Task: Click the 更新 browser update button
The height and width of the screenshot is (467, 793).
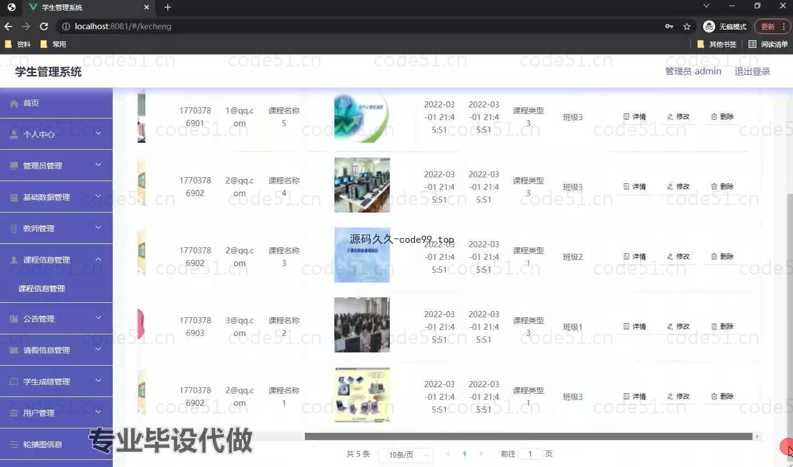Action: pyautogui.click(x=772, y=26)
